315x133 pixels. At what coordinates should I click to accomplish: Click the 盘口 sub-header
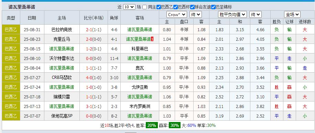click(x=184, y=22)
